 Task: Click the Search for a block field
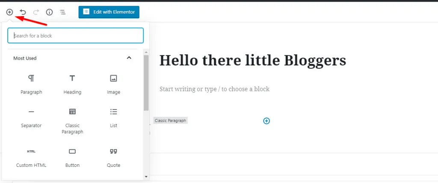coord(75,36)
